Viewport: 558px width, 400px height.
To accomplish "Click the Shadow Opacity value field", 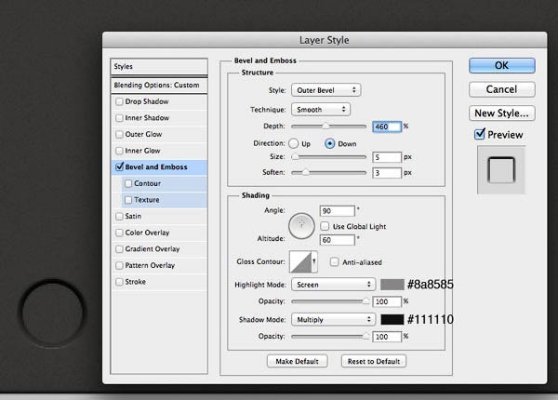I will click(x=387, y=337).
